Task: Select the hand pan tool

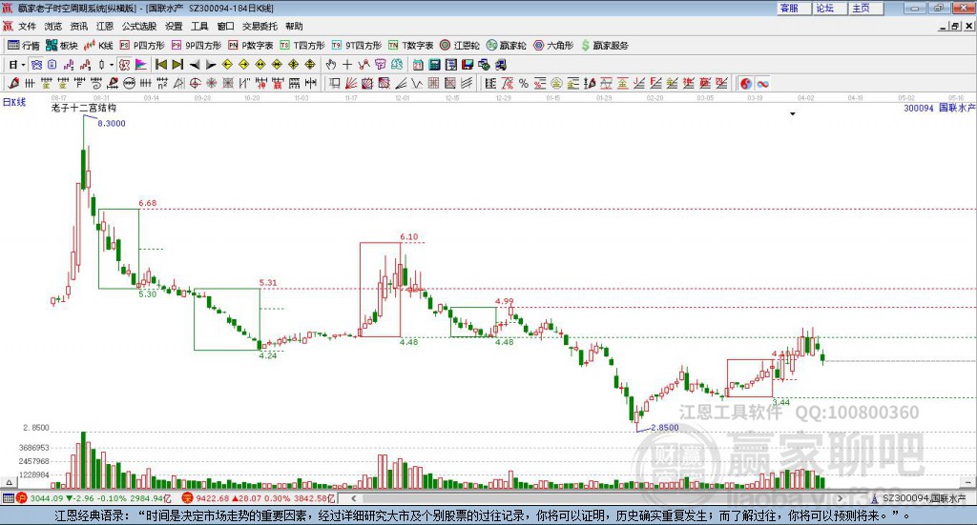Action: (x=331, y=65)
